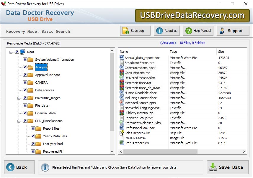The height and width of the screenshot is (178, 253).
Task: Click the info icon in the bottom instruction bar
Action: pos(45,167)
